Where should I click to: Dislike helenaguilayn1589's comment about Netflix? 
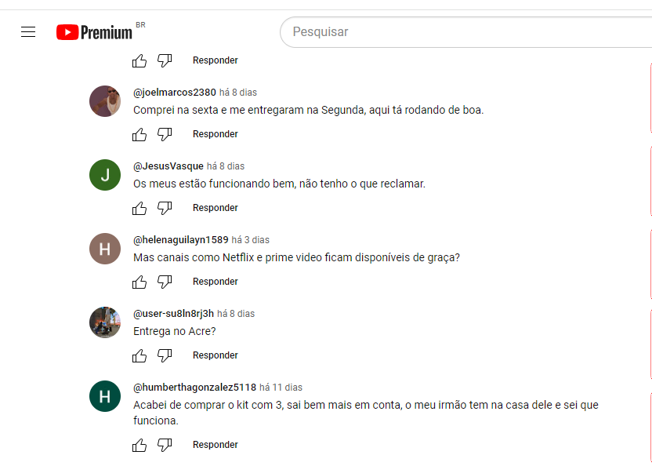[x=165, y=282]
